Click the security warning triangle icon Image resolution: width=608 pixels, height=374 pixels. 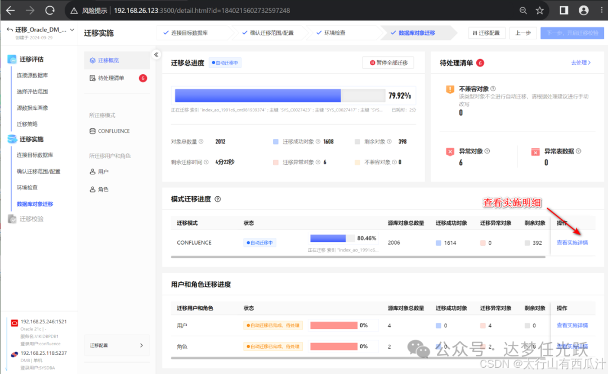click(74, 11)
